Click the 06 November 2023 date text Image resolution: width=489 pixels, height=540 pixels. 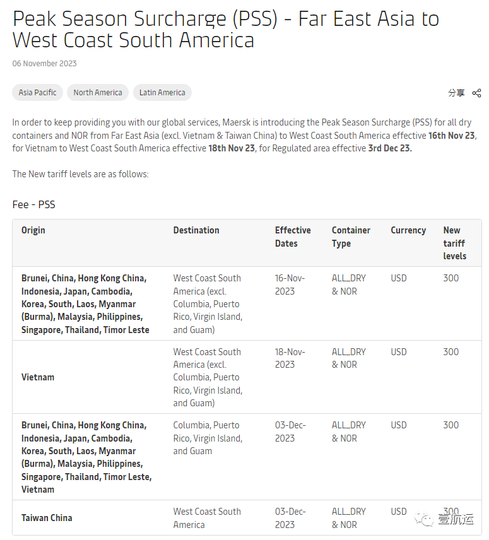(44, 63)
